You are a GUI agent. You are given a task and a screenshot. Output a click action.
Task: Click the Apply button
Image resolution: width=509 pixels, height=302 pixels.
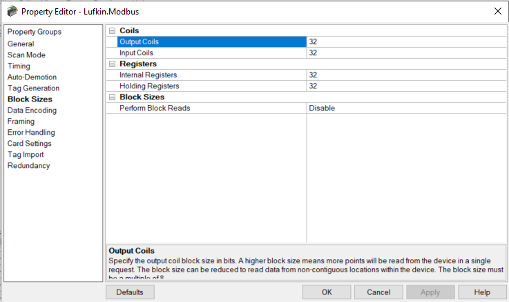pos(430,292)
